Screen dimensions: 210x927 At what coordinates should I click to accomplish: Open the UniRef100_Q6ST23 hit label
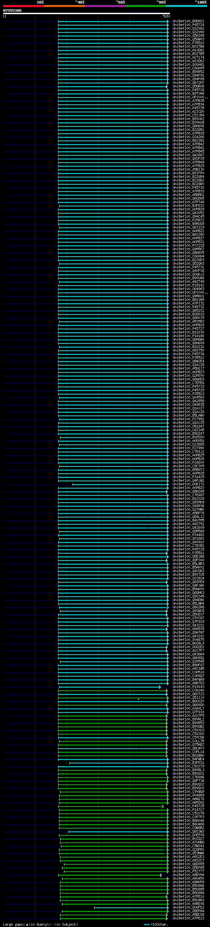point(188,694)
